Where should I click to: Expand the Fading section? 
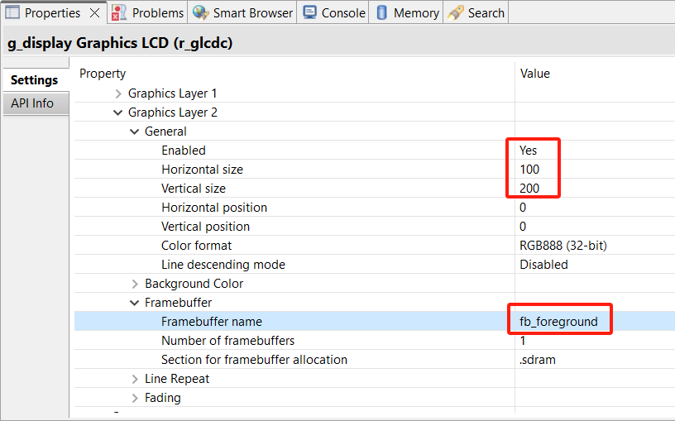(x=135, y=398)
